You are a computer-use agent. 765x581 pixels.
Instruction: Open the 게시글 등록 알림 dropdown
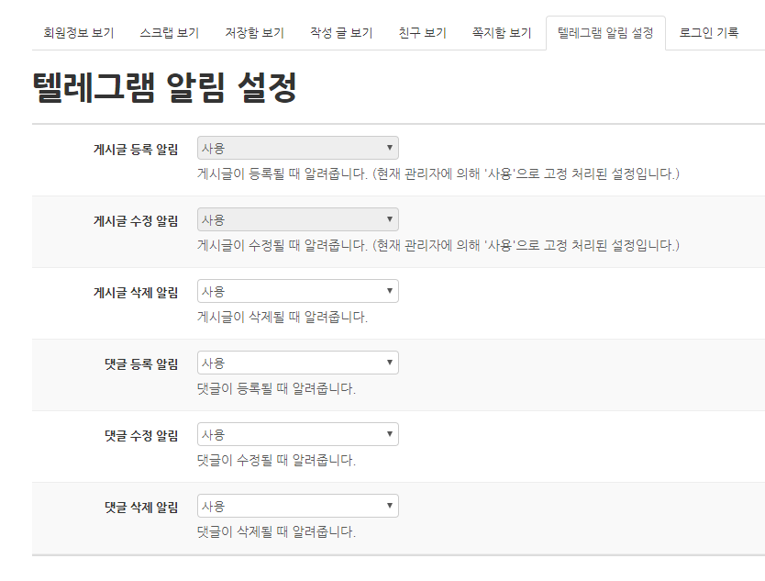point(297,148)
